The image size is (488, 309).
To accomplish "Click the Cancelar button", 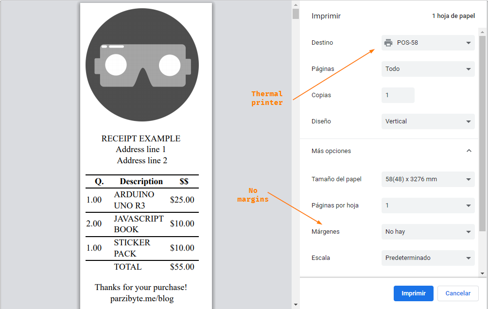I will click(x=457, y=293).
